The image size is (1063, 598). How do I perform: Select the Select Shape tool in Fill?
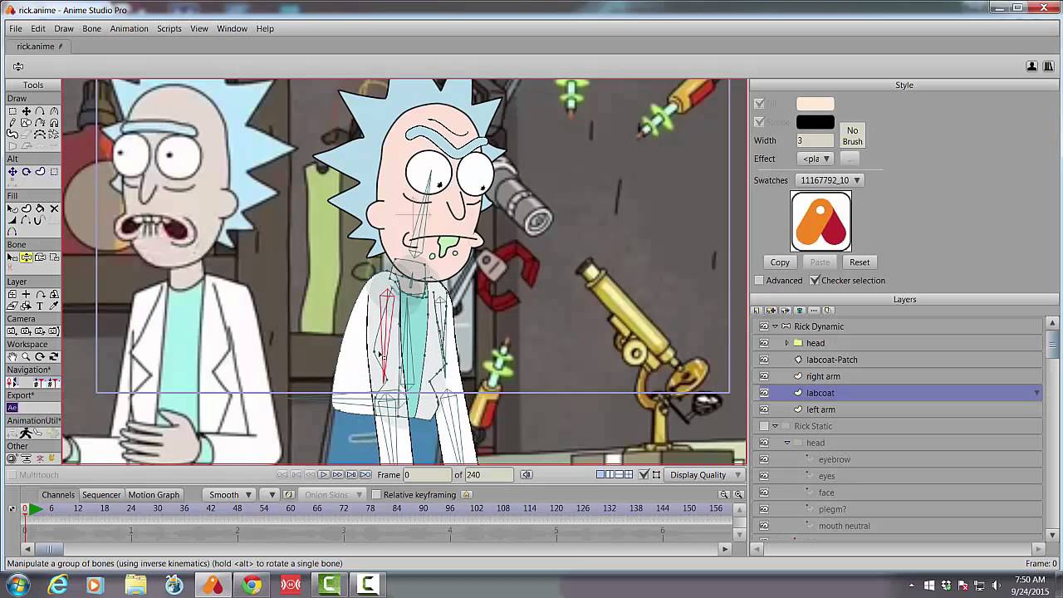tap(12, 208)
